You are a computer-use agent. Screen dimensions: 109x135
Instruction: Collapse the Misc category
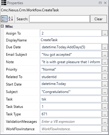click(x=2, y=26)
